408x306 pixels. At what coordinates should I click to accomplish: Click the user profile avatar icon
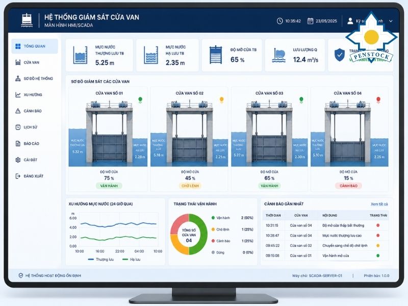[350, 21]
